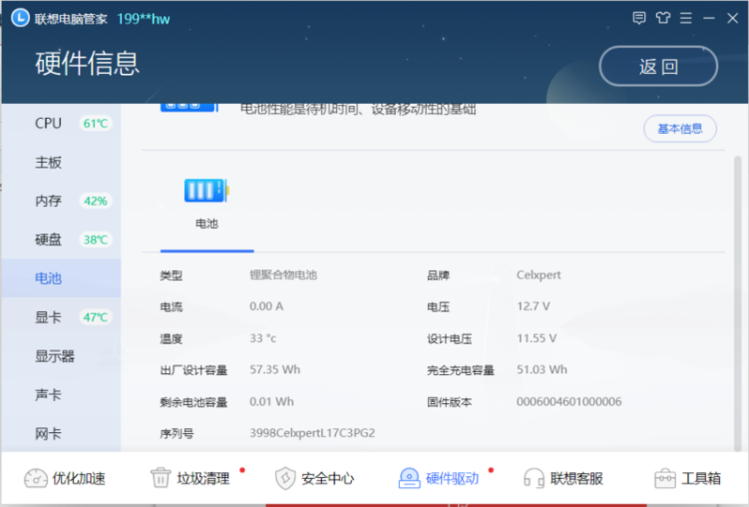Open 内存 section in sidebar
The width and height of the screenshot is (749, 507).
(48, 201)
